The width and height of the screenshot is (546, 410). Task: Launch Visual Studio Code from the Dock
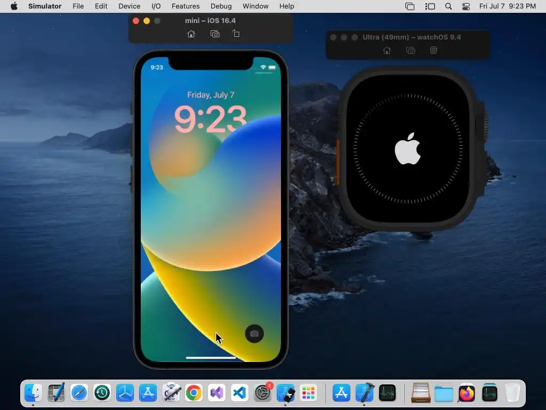point(240,393)
